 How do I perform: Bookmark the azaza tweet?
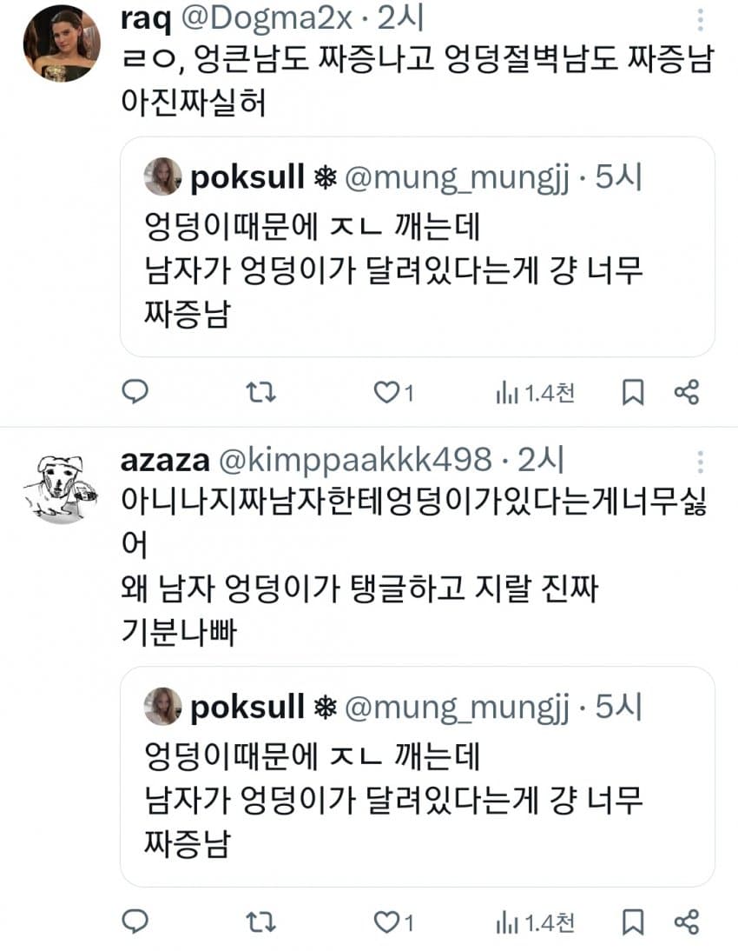[633, 921]
